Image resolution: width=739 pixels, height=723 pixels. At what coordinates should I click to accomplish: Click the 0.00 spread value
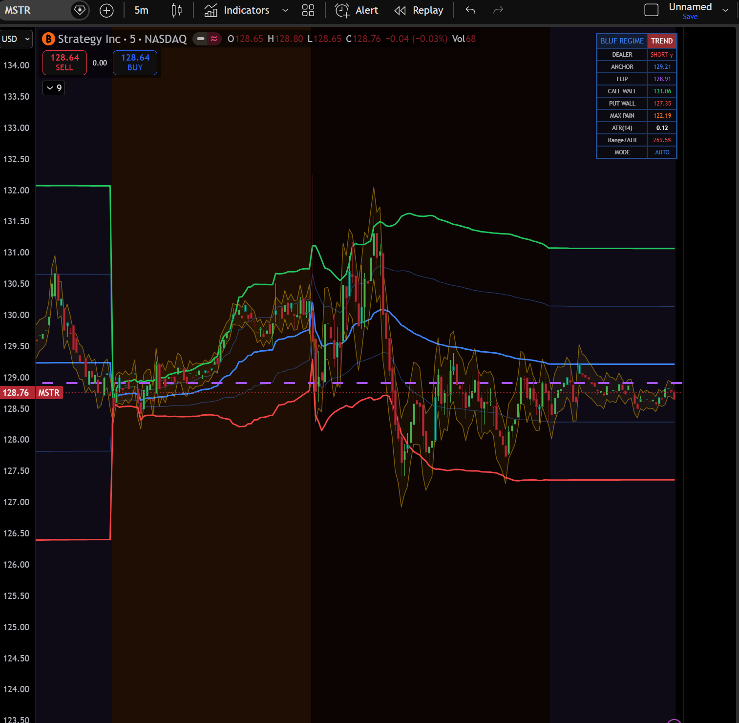pos(100,63)
